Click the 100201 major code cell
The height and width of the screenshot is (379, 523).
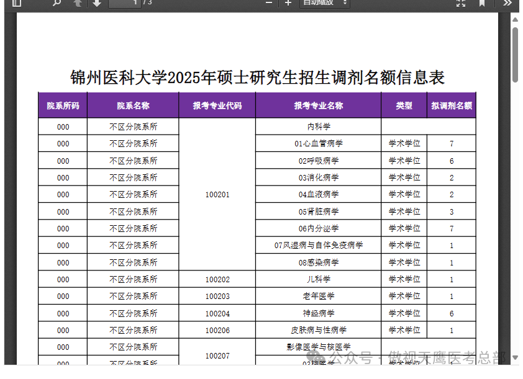217,195
